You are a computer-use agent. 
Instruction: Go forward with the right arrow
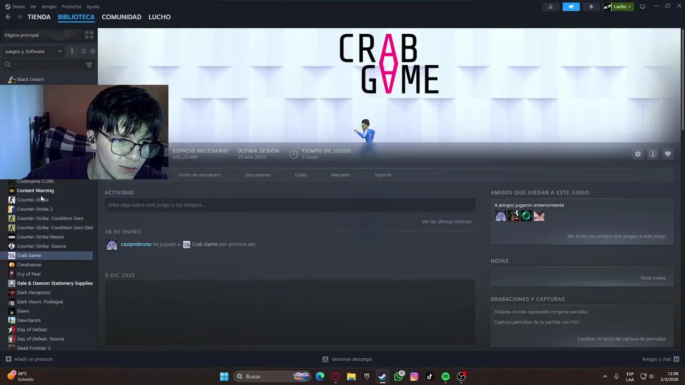19,17
